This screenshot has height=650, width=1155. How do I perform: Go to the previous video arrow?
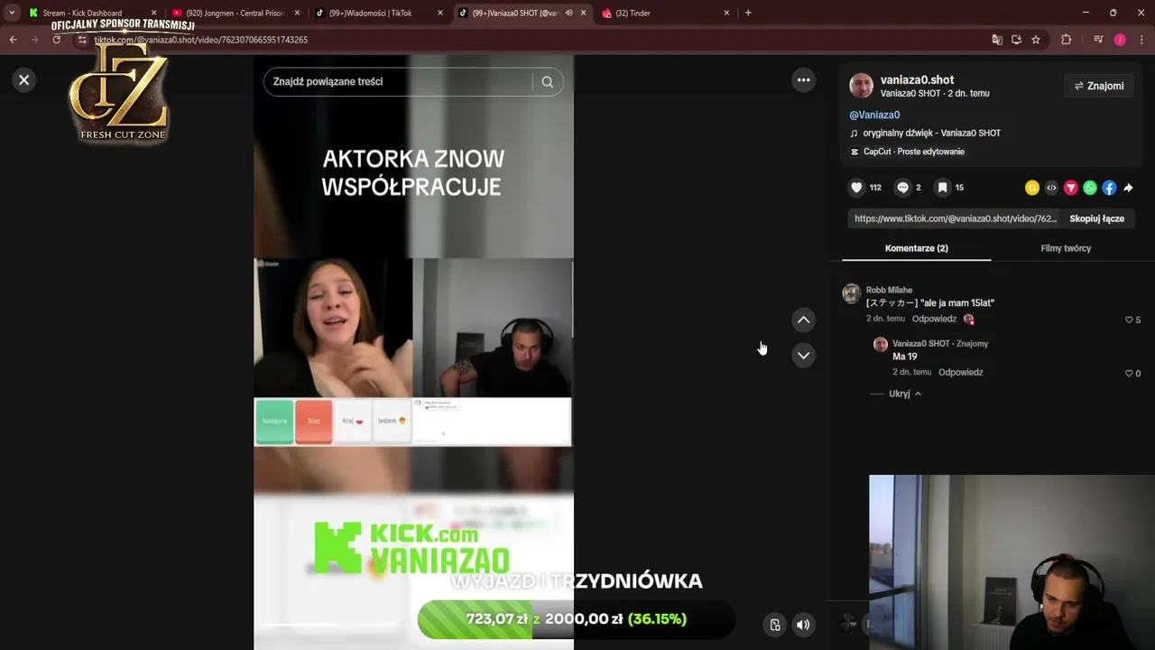tap(803, 320)
